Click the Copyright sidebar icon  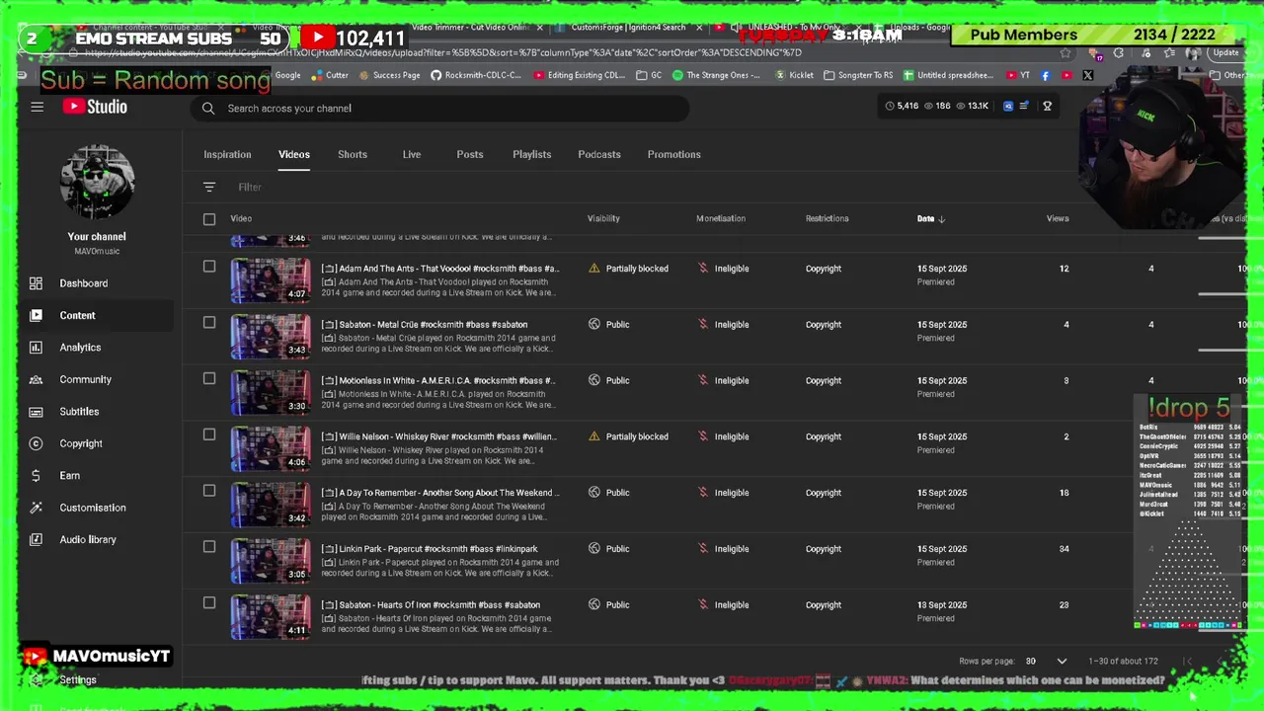[36, 443]
